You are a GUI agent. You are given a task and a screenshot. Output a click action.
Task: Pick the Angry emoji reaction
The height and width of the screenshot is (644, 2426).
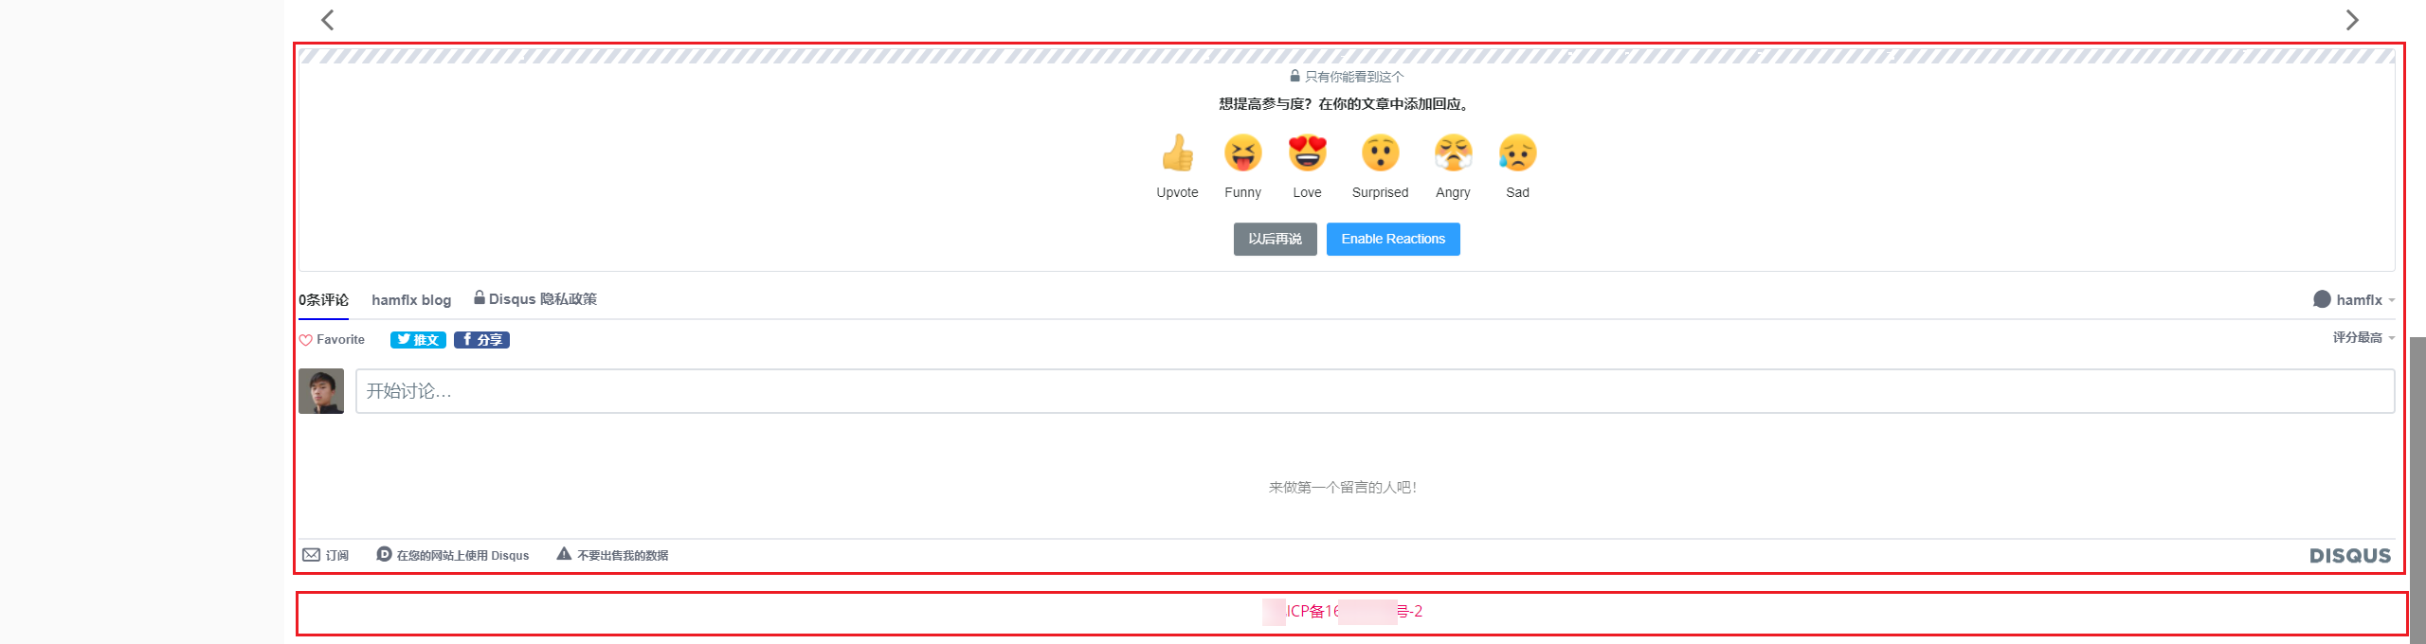pos(1453,152)
